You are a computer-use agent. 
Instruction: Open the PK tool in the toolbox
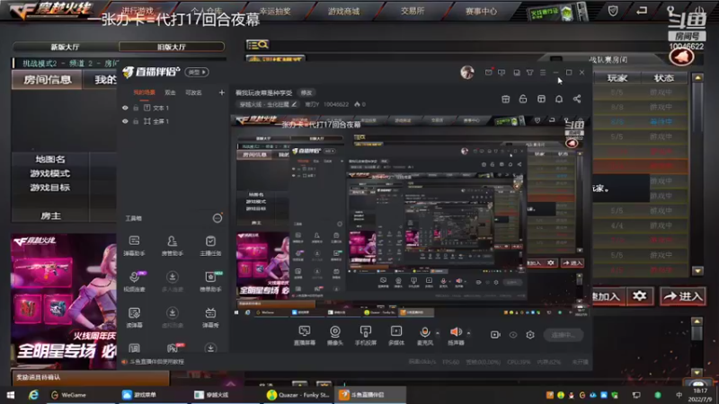click(x=173, y=348)
